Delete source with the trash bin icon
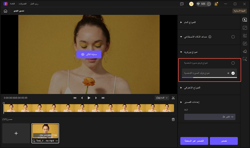This screenshot has width=250, height=148. pyautogui.click(x=173, y=119)
